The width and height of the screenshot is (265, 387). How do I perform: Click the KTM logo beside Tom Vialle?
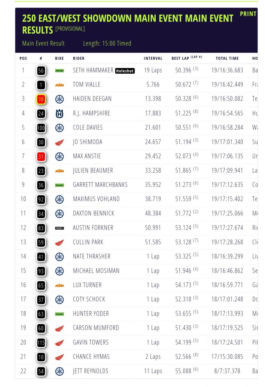59,85
